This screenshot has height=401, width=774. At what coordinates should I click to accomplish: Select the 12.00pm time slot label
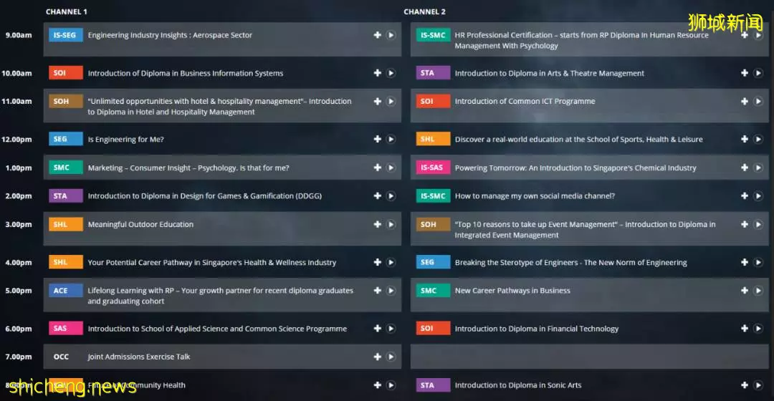[16, 139]
